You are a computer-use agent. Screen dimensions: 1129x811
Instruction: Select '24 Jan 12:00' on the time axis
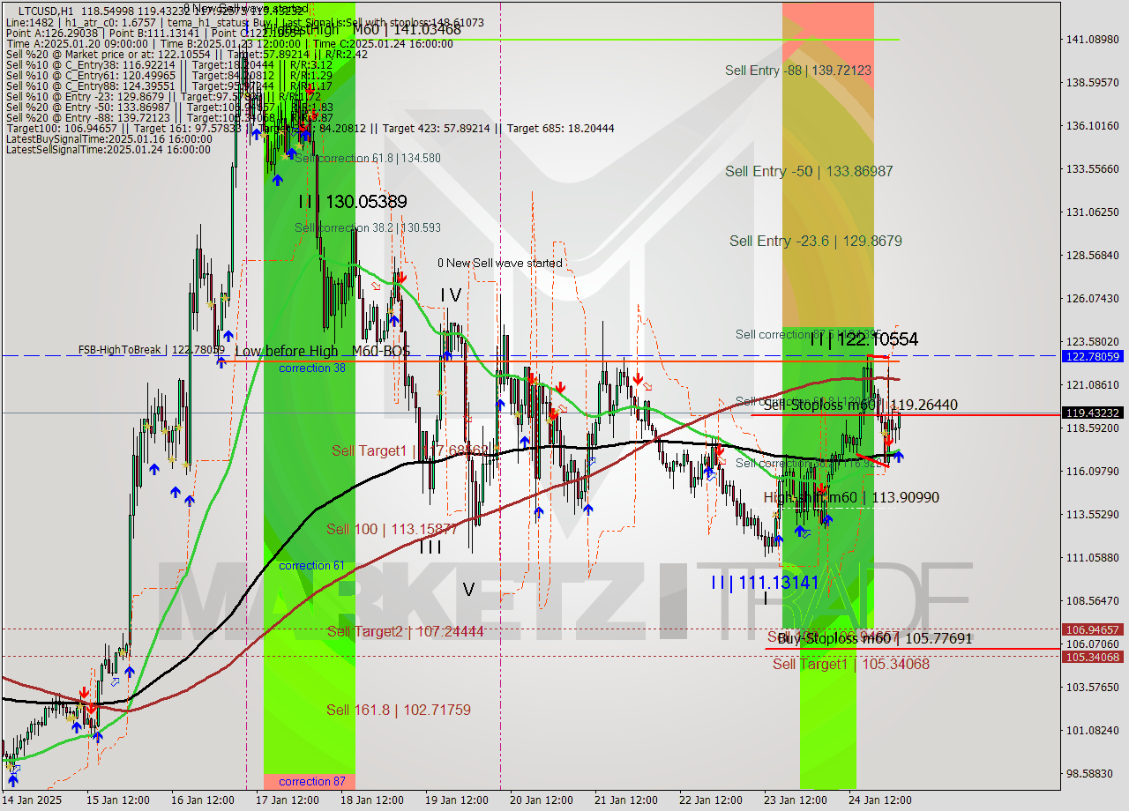coord(880,800)
